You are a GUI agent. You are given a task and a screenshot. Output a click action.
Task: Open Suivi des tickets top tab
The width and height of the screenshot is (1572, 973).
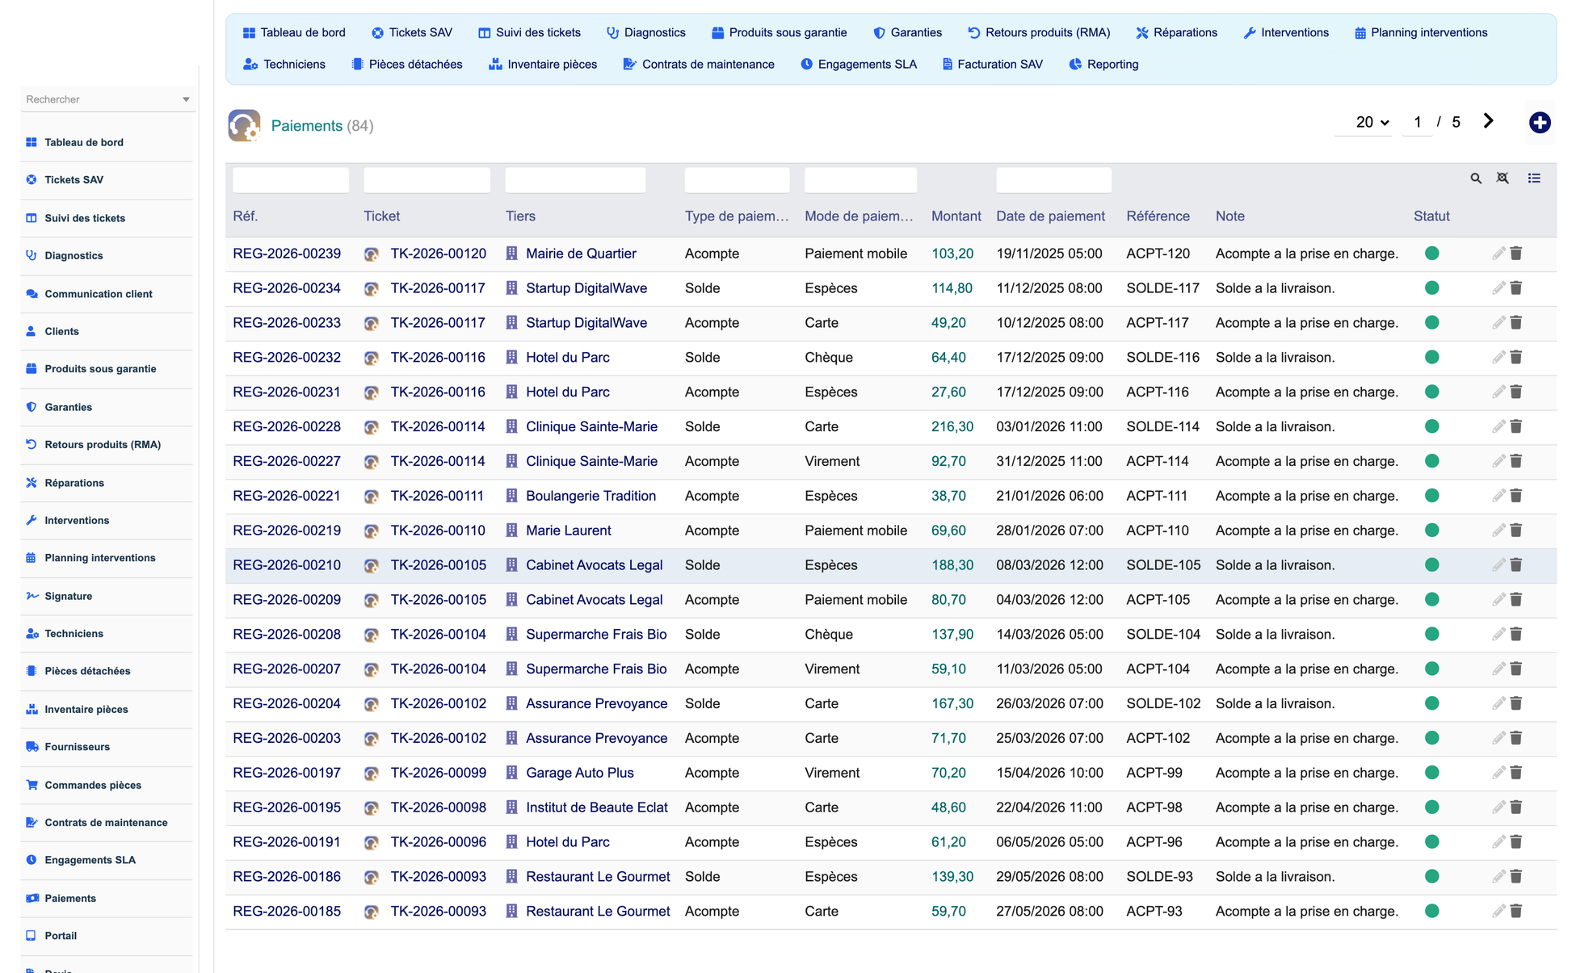pos(529,32)
